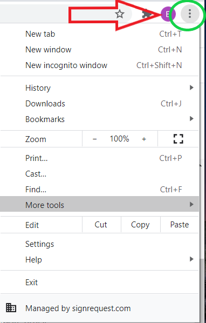
Task: Open the purple profile avatar
Action: (168, 14)
